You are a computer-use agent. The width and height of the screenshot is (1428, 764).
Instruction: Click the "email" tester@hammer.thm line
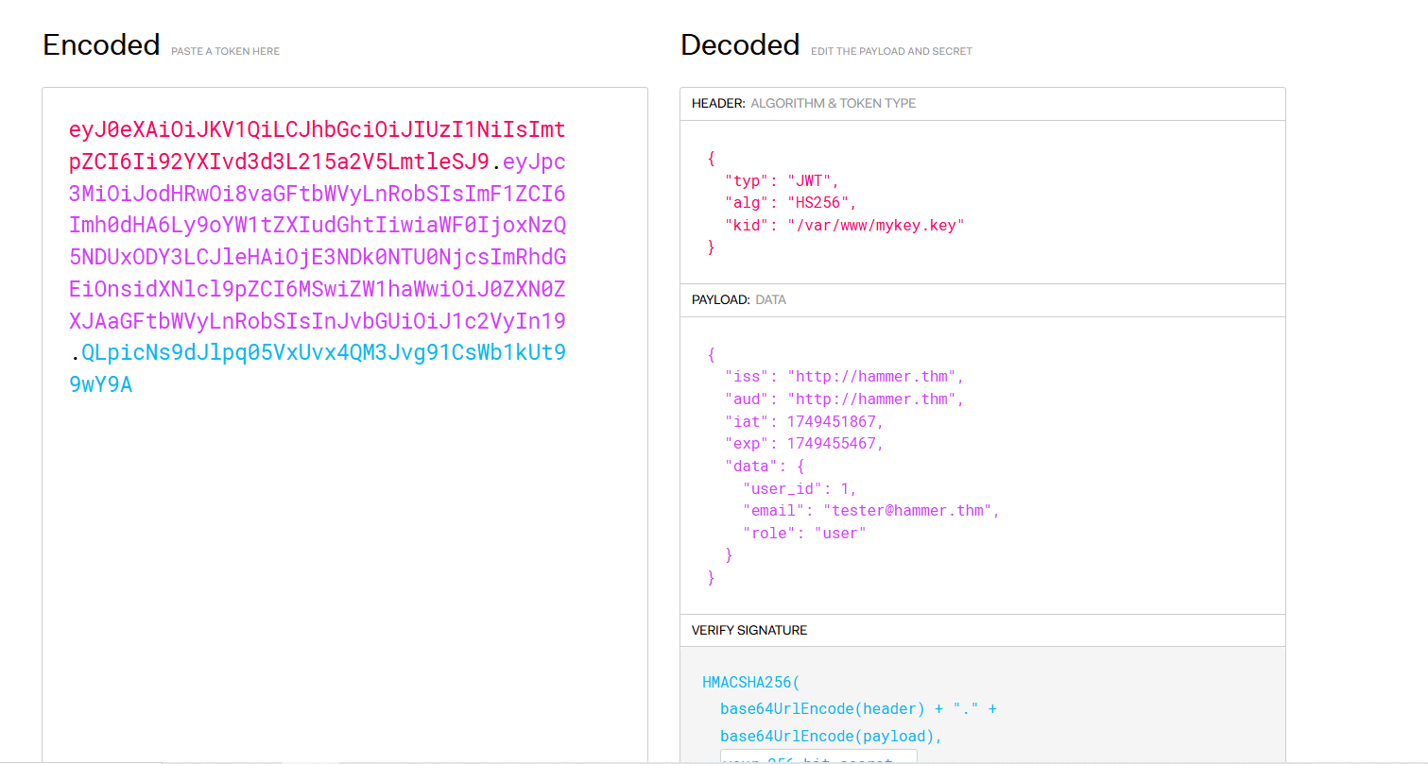[x=870, y=510]
